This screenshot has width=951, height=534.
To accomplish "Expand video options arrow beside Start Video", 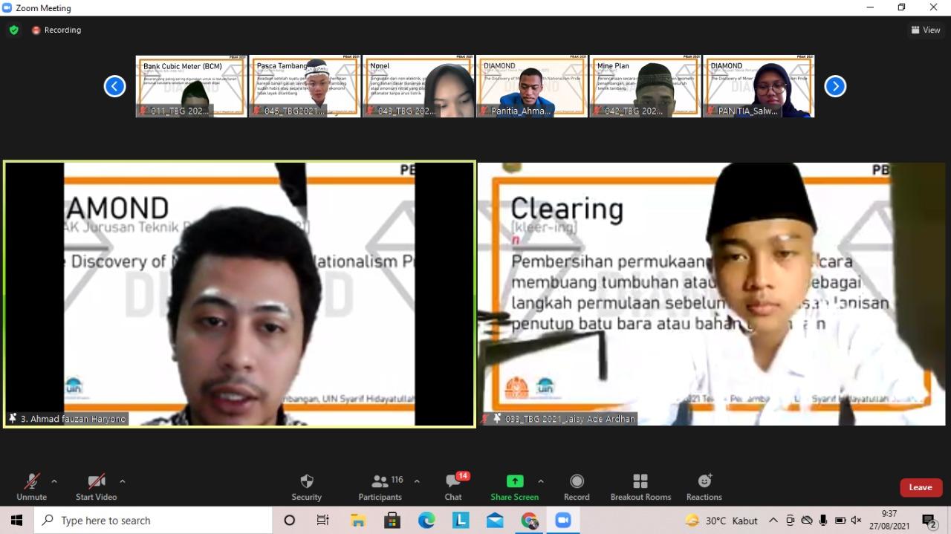I will click(123, 481).
